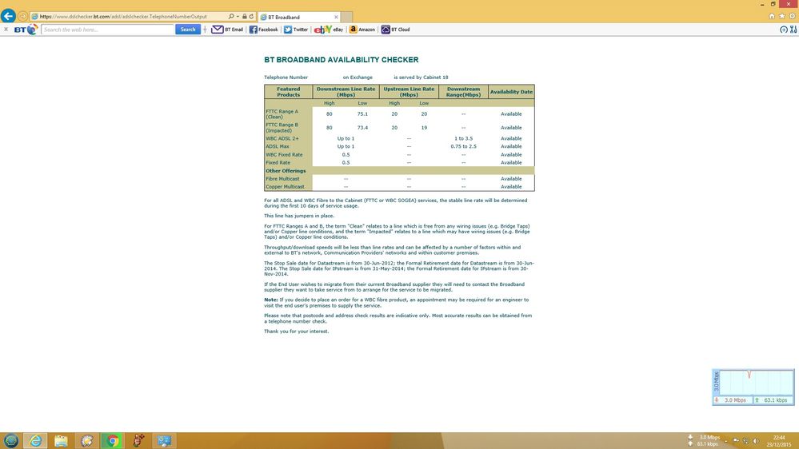The width and height of the screenshot is (799, 449).
Task: Click the blue Search button
Action: 188,30
